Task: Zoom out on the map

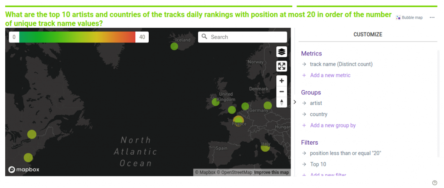Action: tap(282, 91)
